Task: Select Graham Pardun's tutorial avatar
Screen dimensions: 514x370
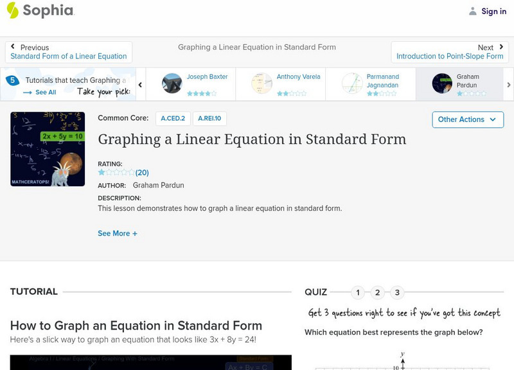Action: tap(442, 84)
